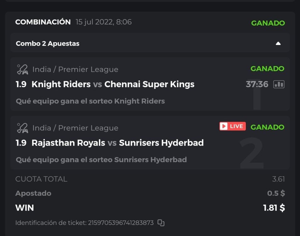Click GANADO status of Knight Riders bet
The width and height of the screenshot is (300, 236).
click(x=267, y=69)
